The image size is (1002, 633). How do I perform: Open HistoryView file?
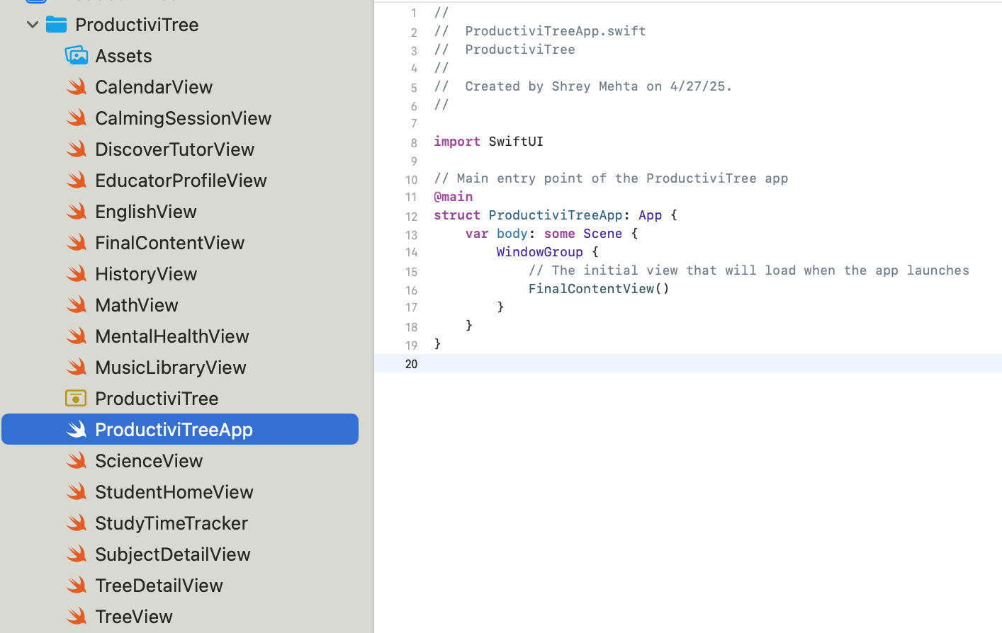[x=146, y=273]
